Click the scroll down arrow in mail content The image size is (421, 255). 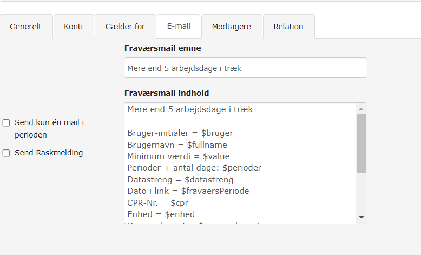pyautogui.click(x=361, y=217)
